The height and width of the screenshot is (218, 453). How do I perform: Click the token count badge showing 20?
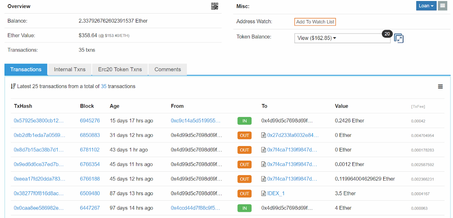click(x=387, y=34)
